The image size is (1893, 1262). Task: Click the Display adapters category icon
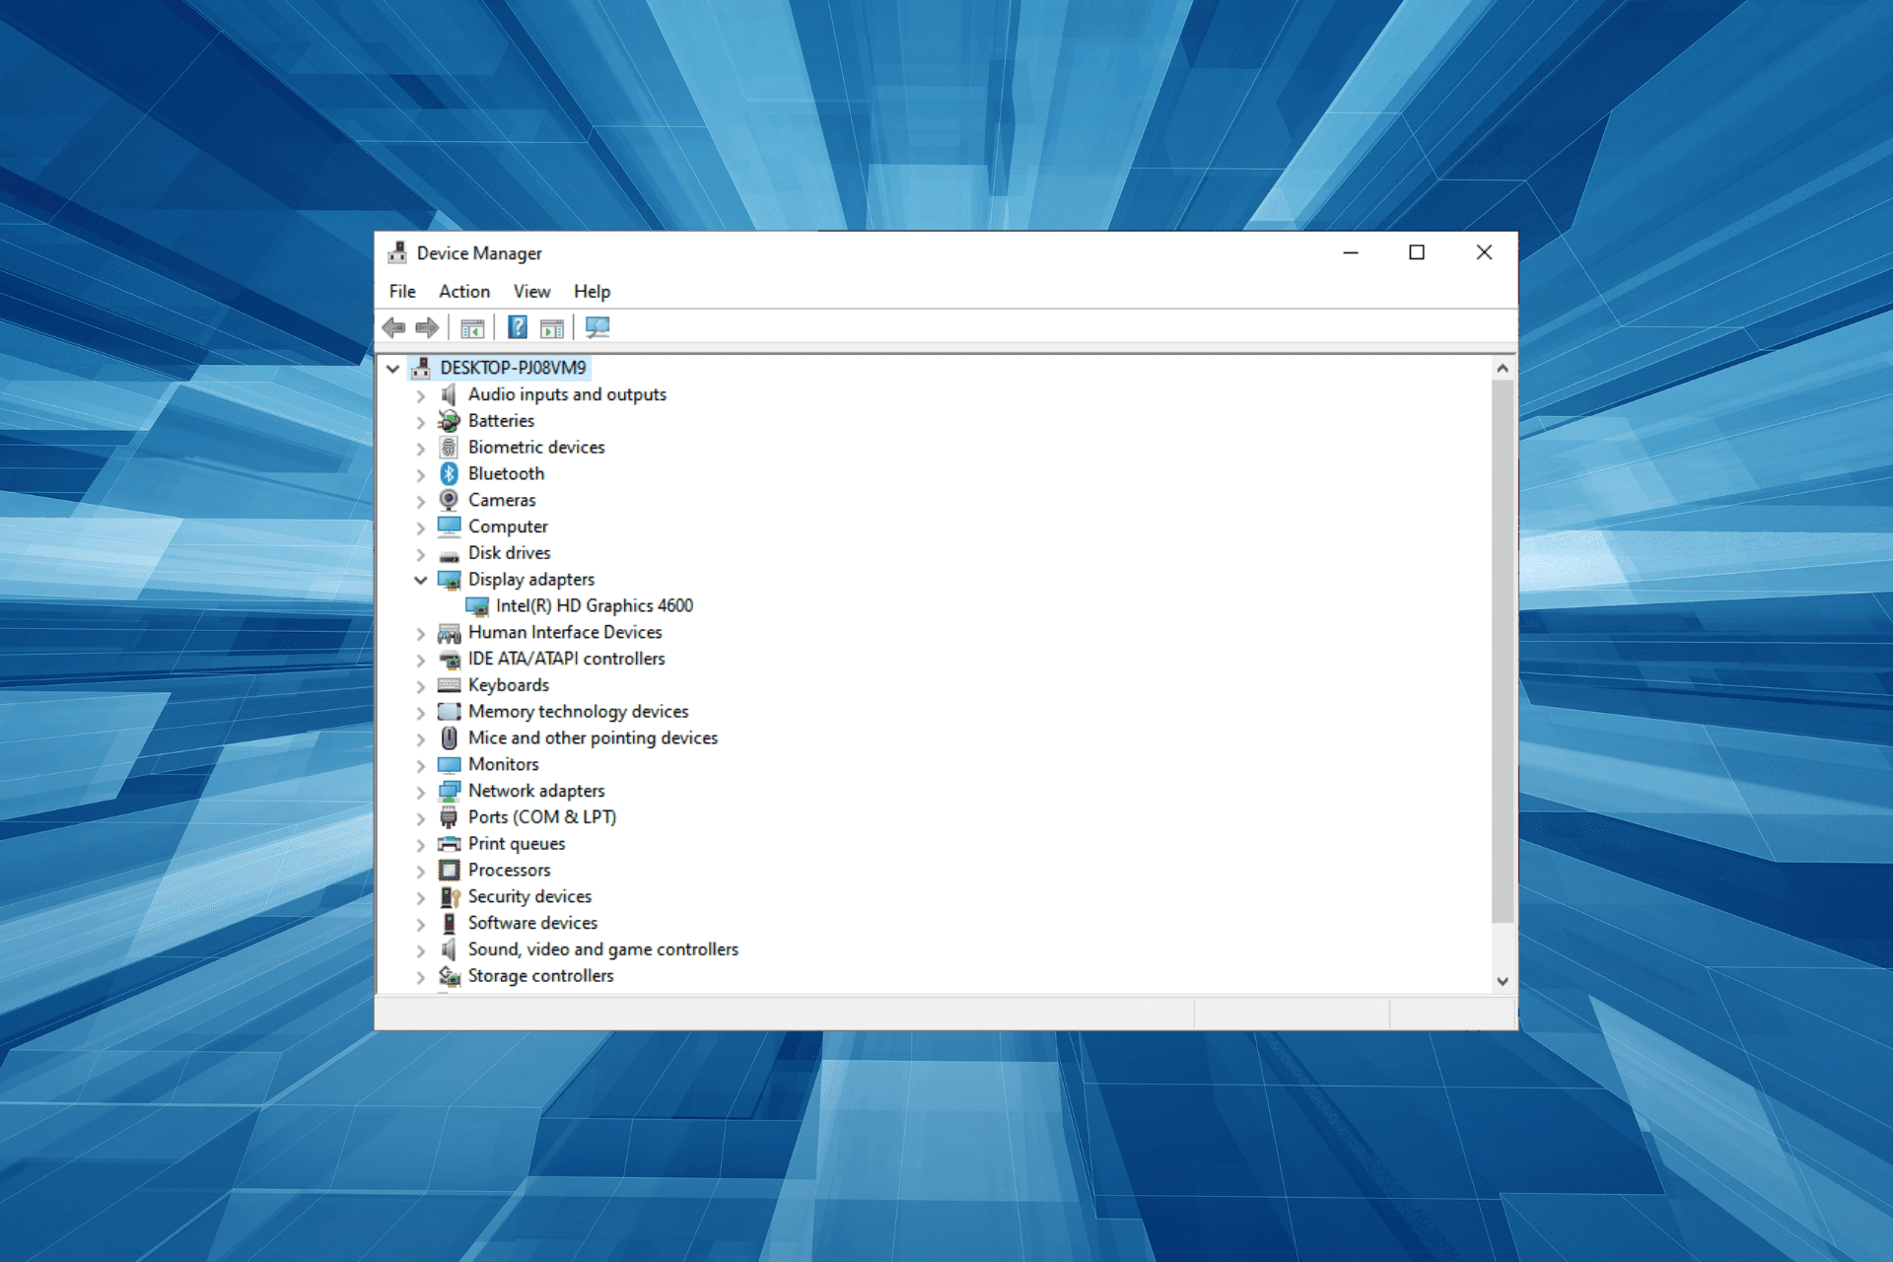[449, 580]
